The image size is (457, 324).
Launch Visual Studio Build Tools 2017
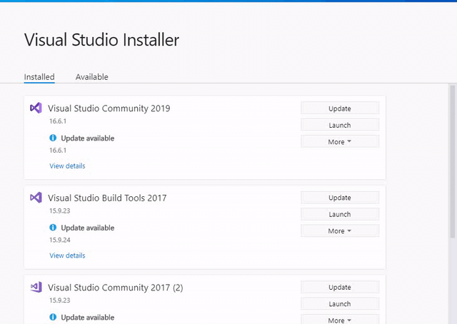(x=340, y=214)
